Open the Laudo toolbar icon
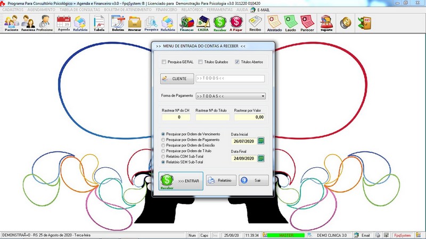Screen dimensions: 426x239 [290, 23]
